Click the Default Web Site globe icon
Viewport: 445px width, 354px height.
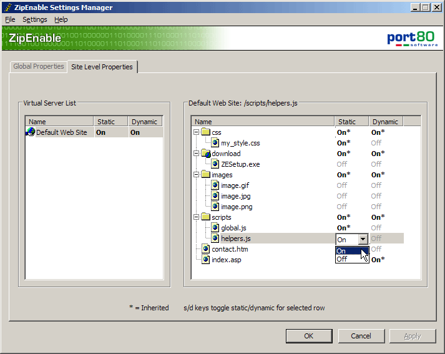[31, 132]
